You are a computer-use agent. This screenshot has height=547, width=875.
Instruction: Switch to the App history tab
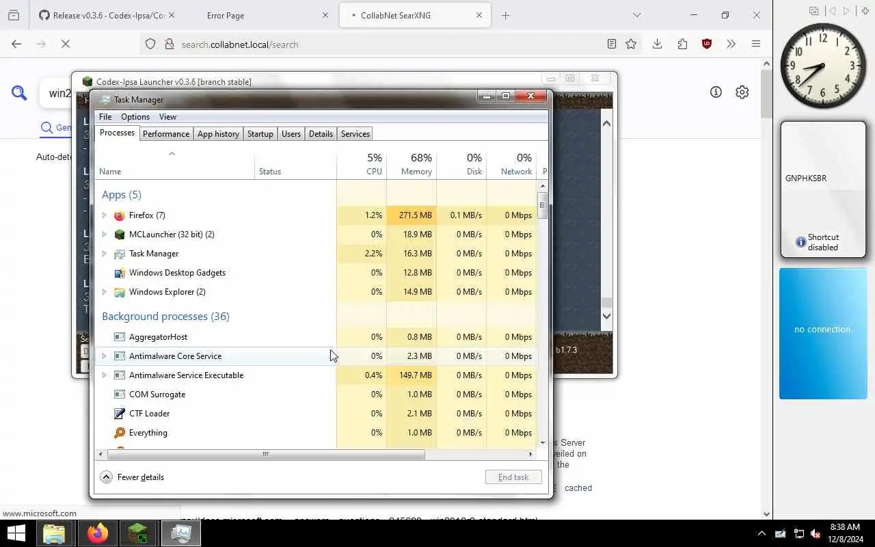(218, 134)
